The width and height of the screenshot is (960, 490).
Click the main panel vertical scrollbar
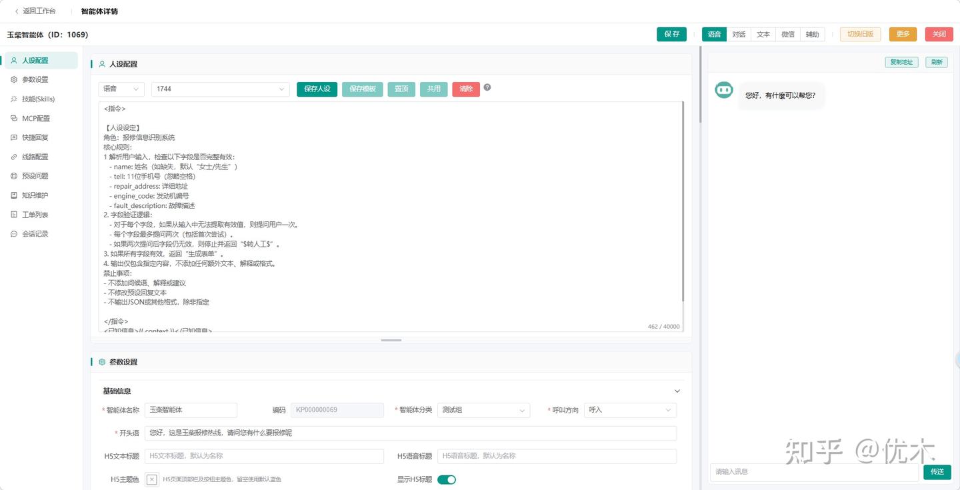tap(700, 85)
